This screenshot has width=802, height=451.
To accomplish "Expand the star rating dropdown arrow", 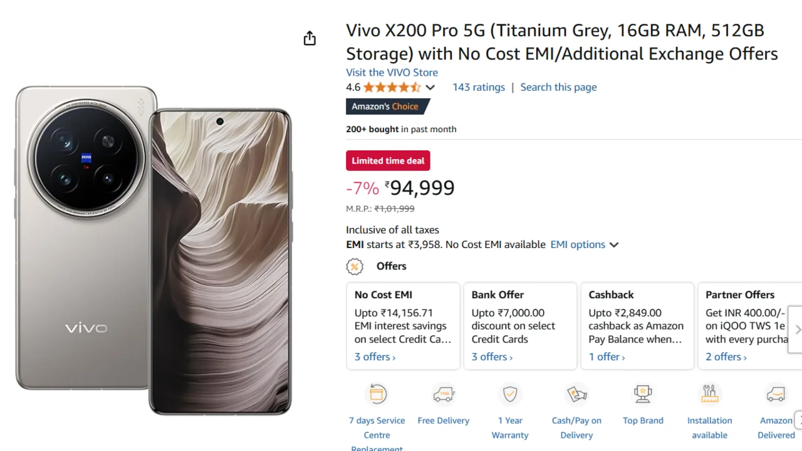I will 430,88.
